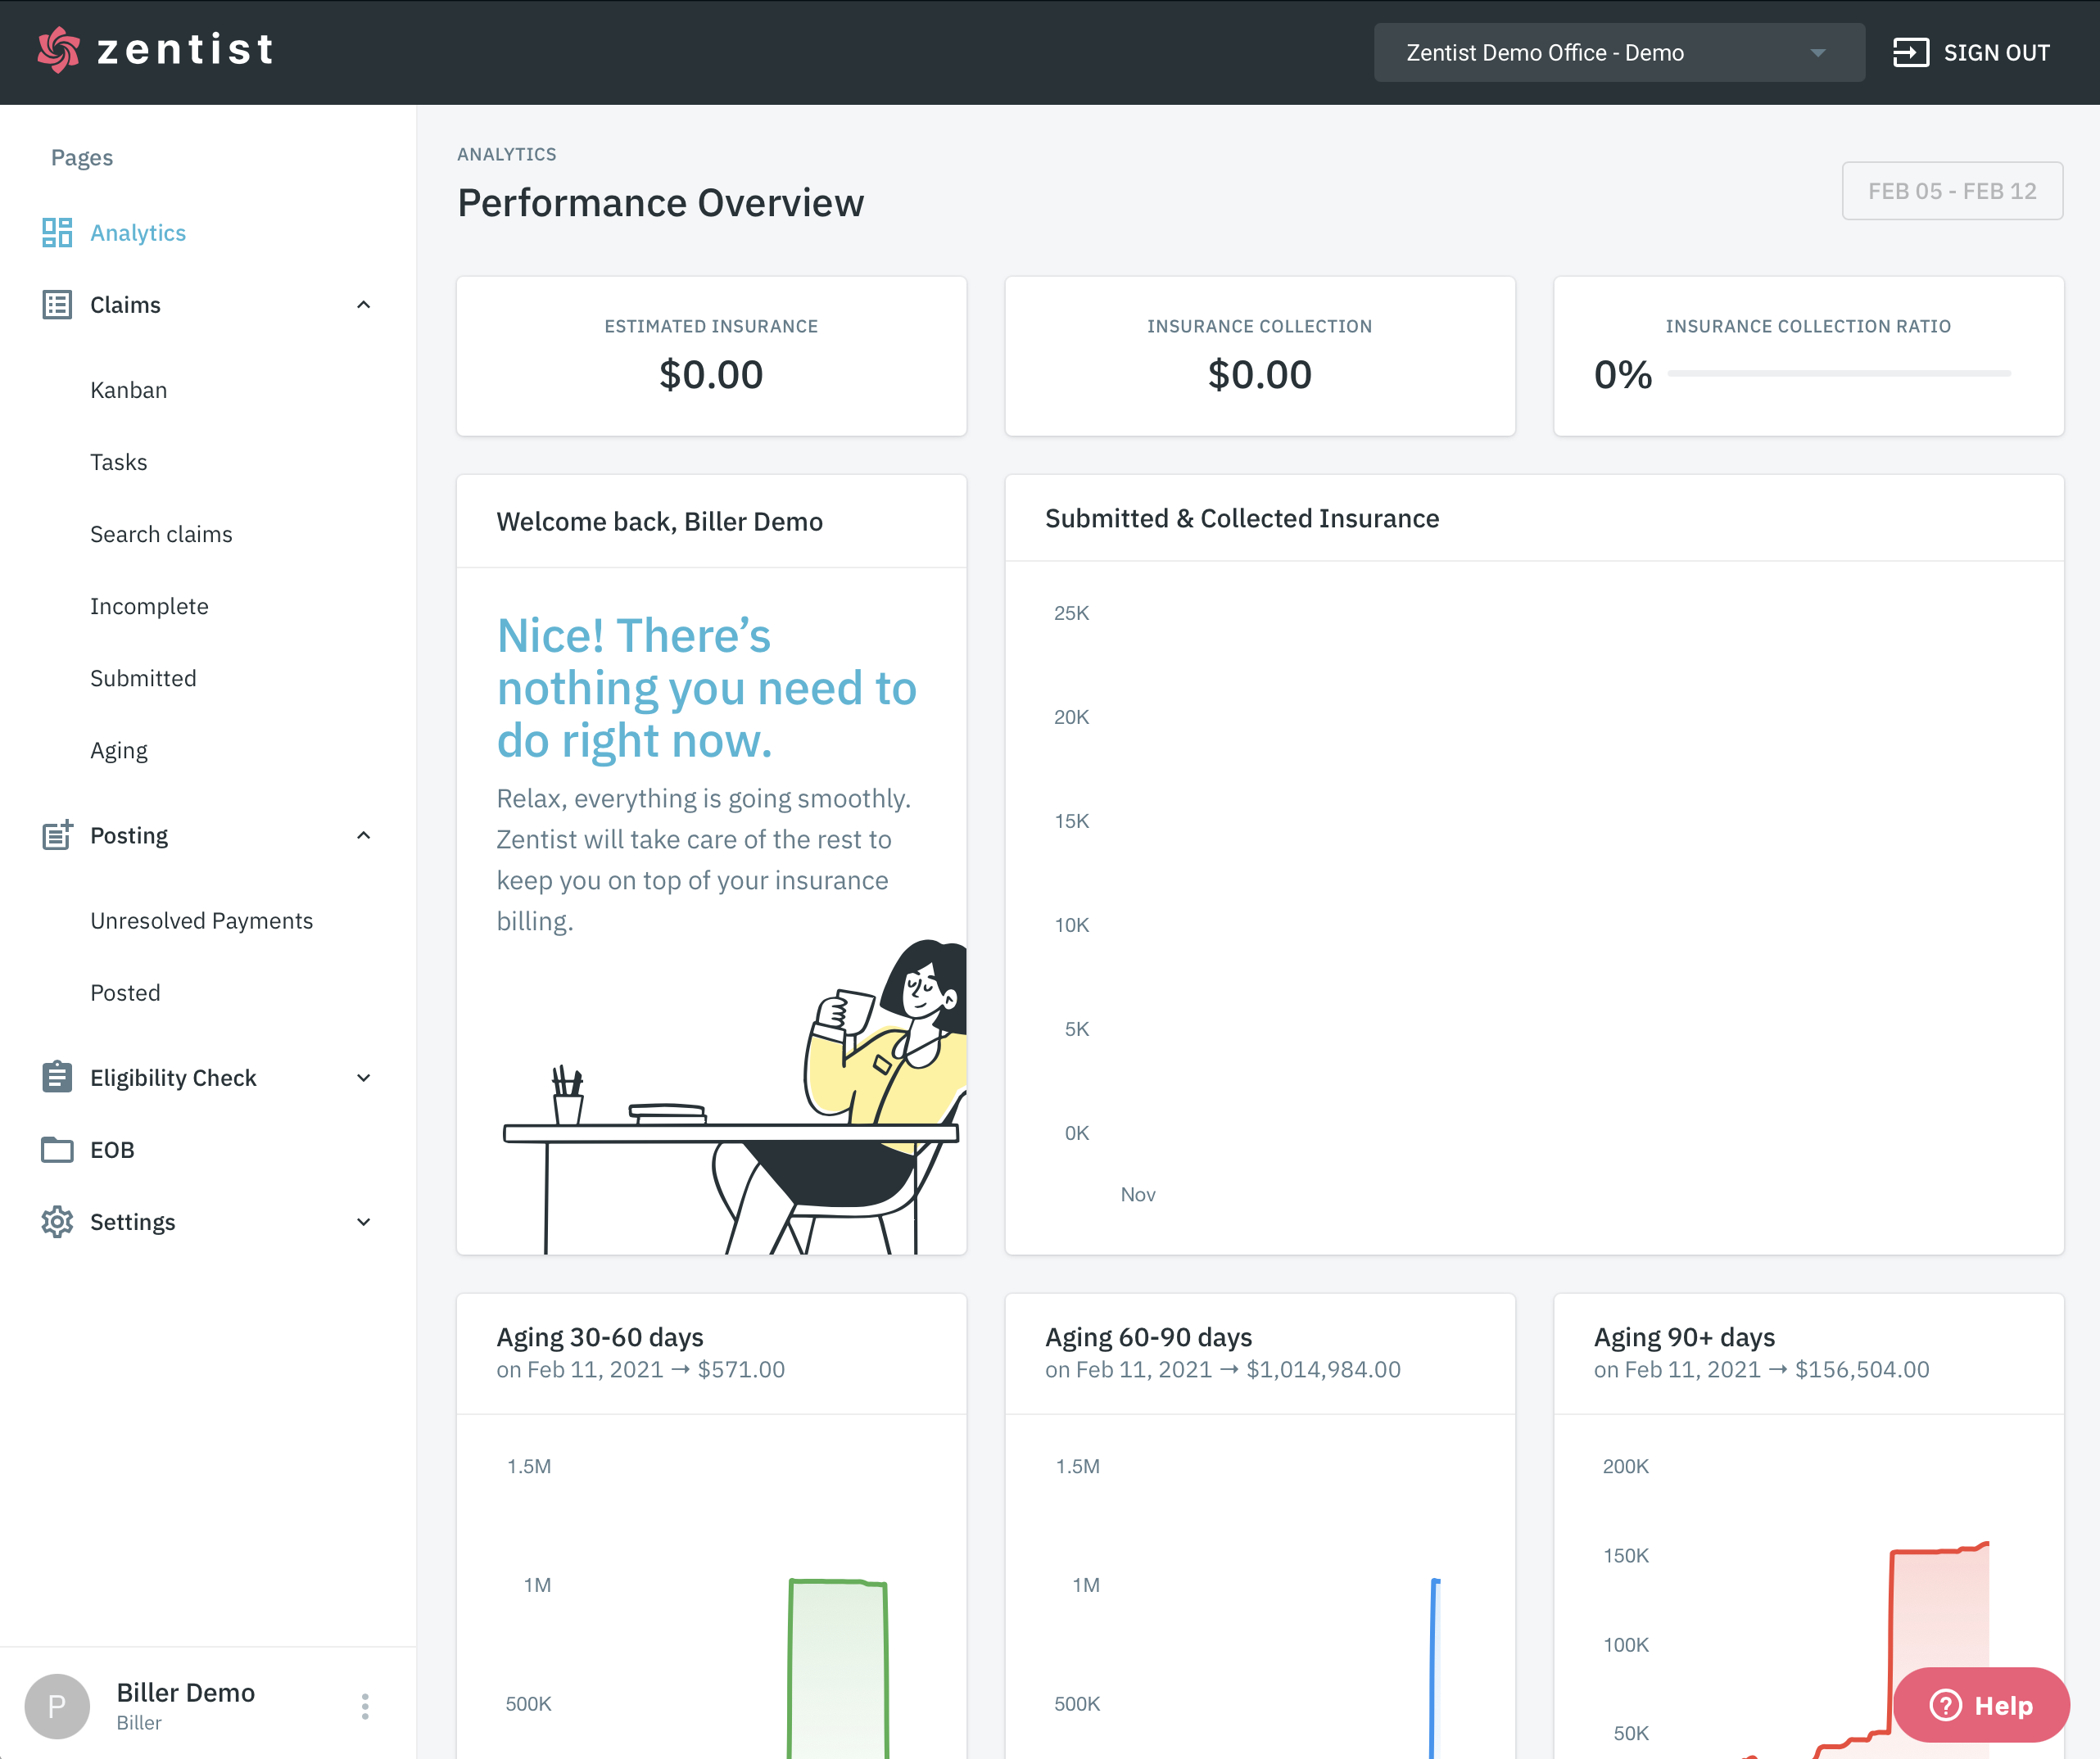
Task: Click the Estimated Insurance $0.00 card
Action: click(x=711, y=356)
